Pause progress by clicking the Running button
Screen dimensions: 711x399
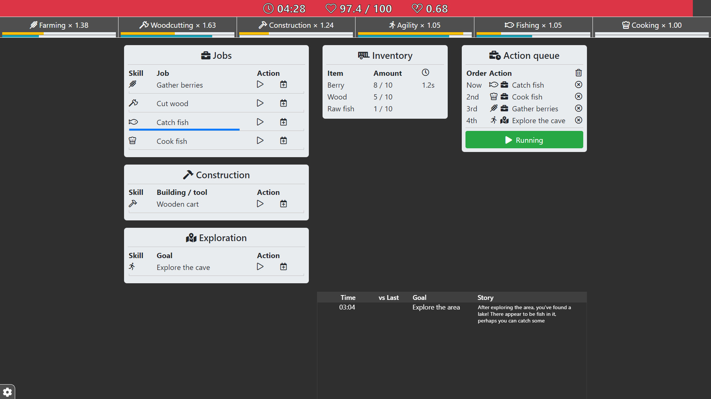(x=524, y=140)
